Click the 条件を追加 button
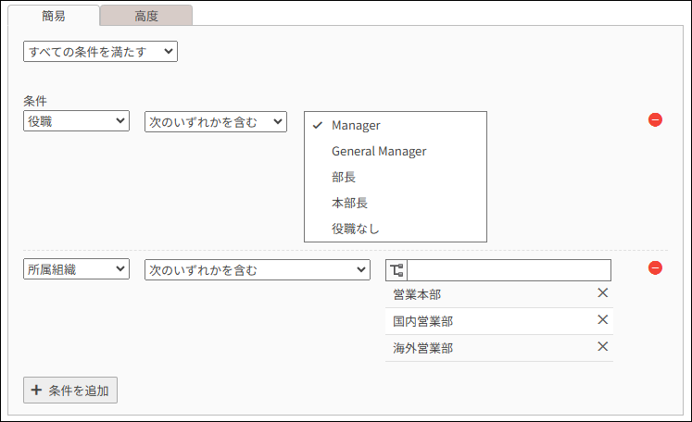The image size is (692, 422). click(x=70, y=390)
